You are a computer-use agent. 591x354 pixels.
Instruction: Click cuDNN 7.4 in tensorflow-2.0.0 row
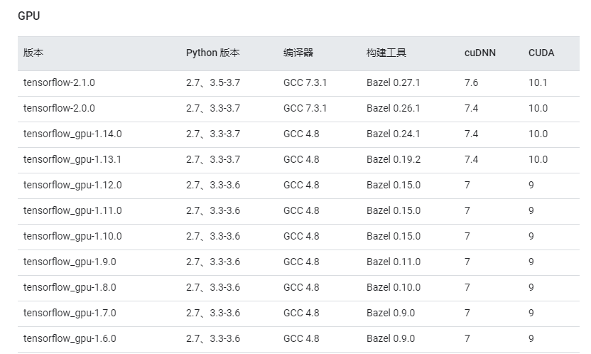[x=471, y=108]
